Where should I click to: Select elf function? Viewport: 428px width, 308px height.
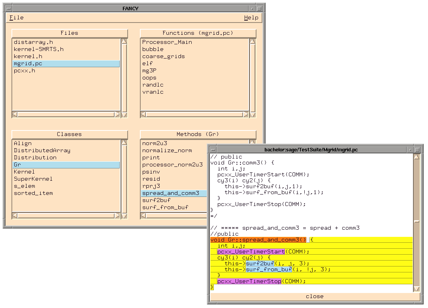click(x=194, y=64)
